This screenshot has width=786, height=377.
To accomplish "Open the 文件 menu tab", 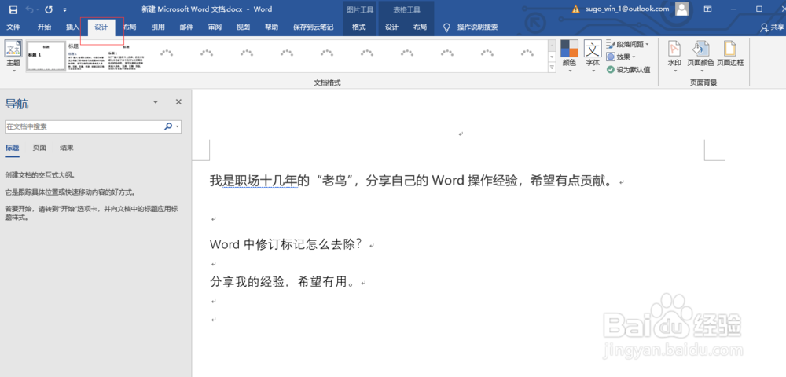I will point(13,27).
